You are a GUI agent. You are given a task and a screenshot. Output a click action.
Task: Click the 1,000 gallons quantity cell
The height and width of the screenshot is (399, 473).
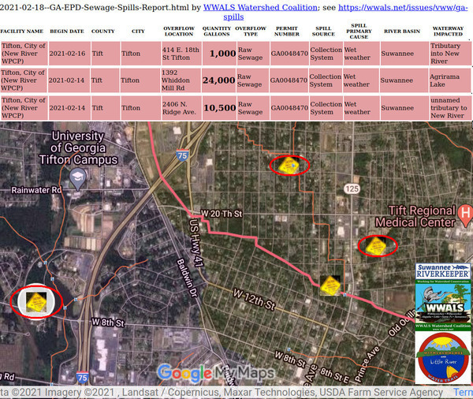(x=220, y=54)
